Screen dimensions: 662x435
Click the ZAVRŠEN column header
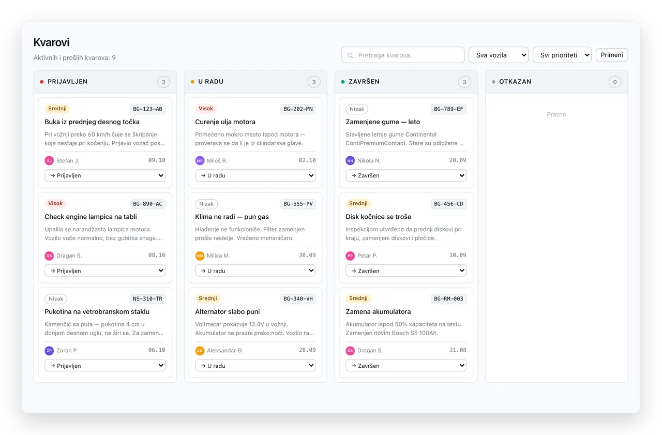click(406, 82)
